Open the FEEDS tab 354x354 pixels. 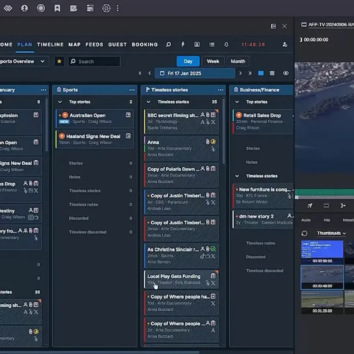(94, 44)
